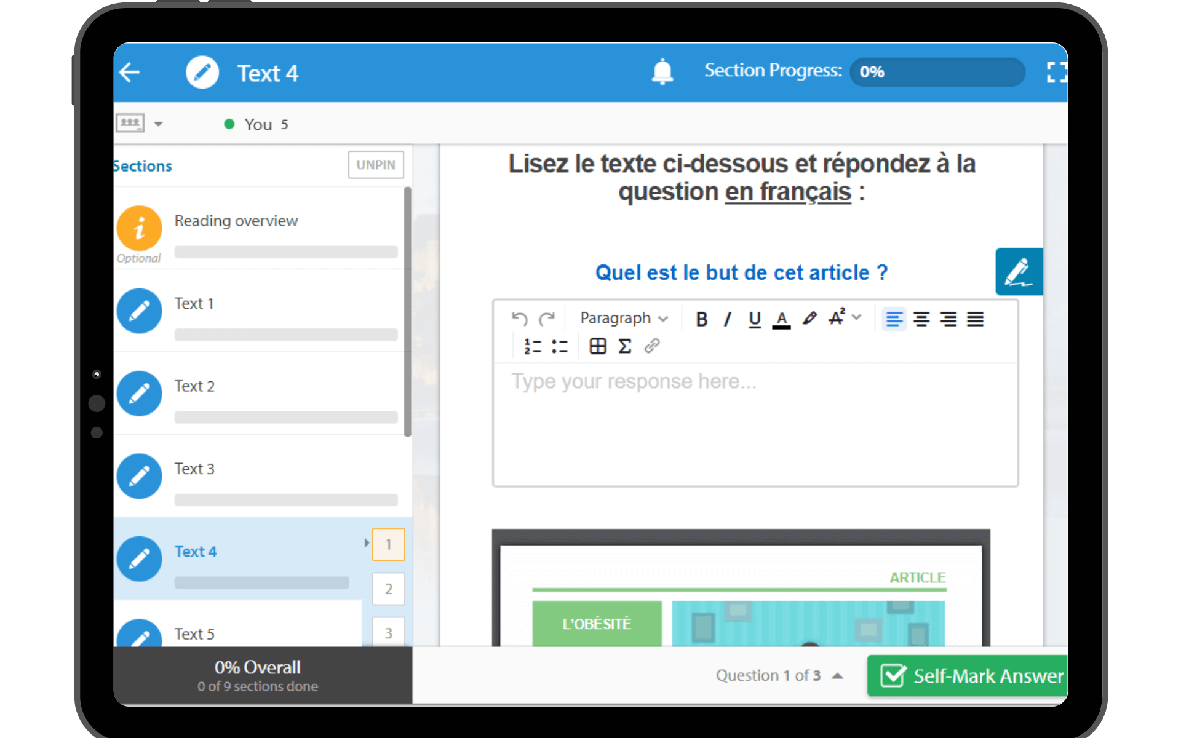This screenshot has width=1181, height=738.
Task: Switch to question 2 of Text 4
Action: tap(388, 589)
